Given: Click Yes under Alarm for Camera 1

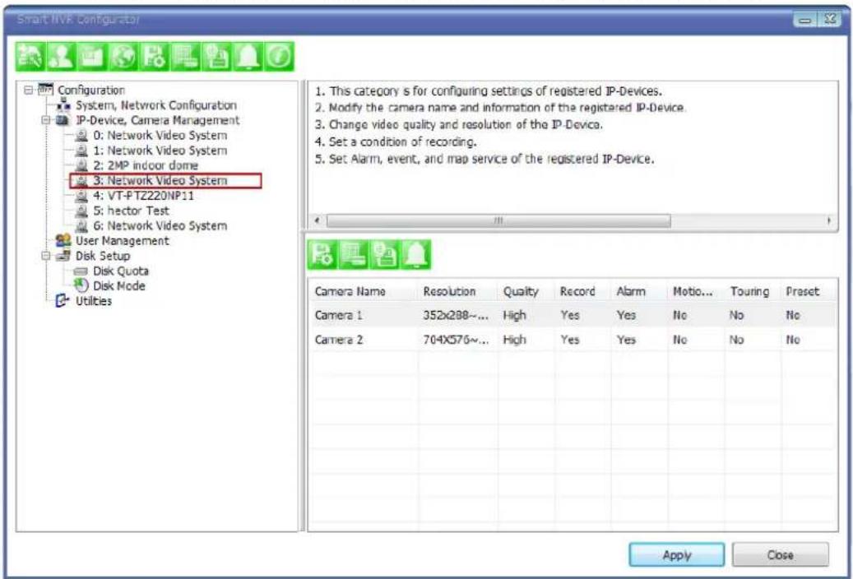Looking at the screenshot, I should tap(626, 316).
